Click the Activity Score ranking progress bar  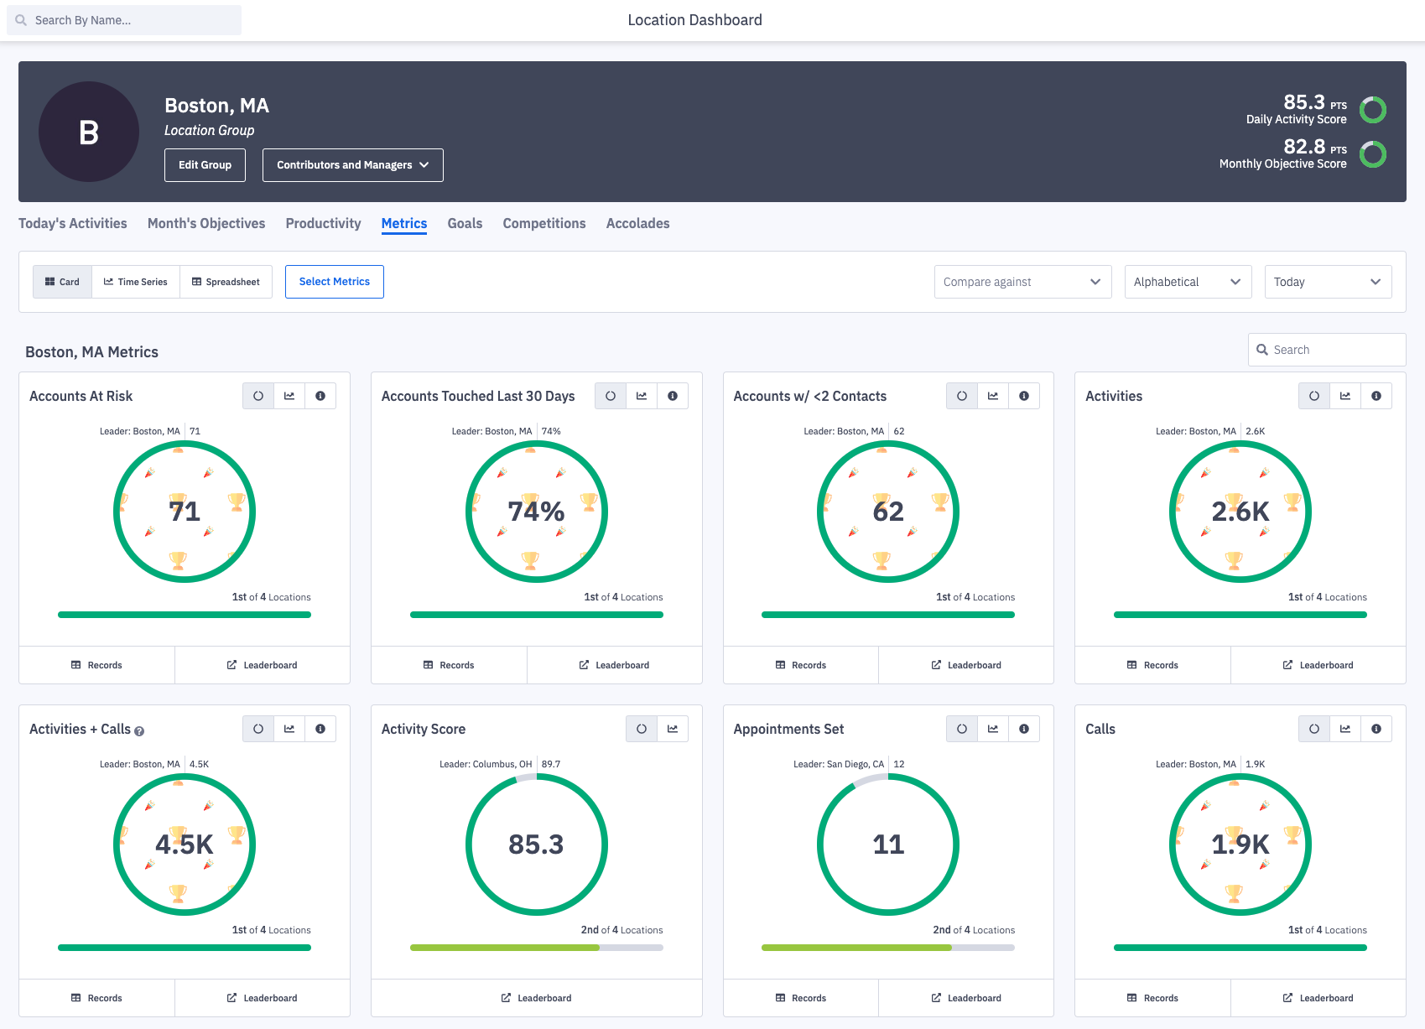(536, 948)
